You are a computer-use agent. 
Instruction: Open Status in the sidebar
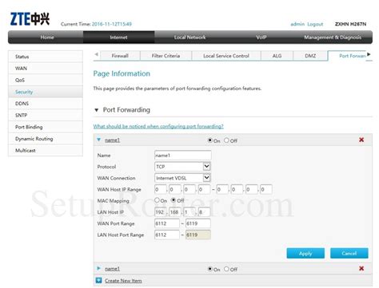coord(46,57)
